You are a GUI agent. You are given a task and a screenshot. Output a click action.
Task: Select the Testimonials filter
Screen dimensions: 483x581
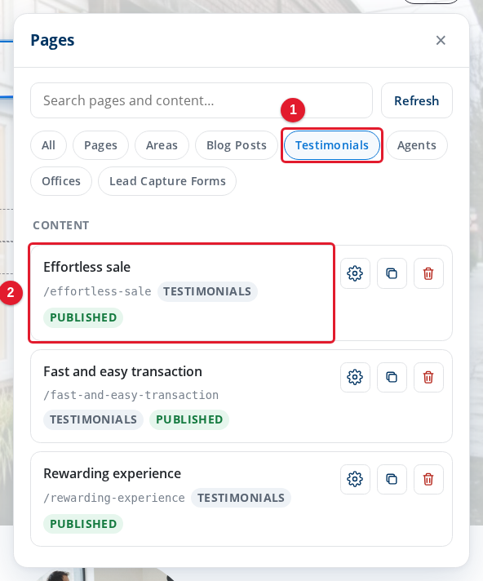(332, 145)
